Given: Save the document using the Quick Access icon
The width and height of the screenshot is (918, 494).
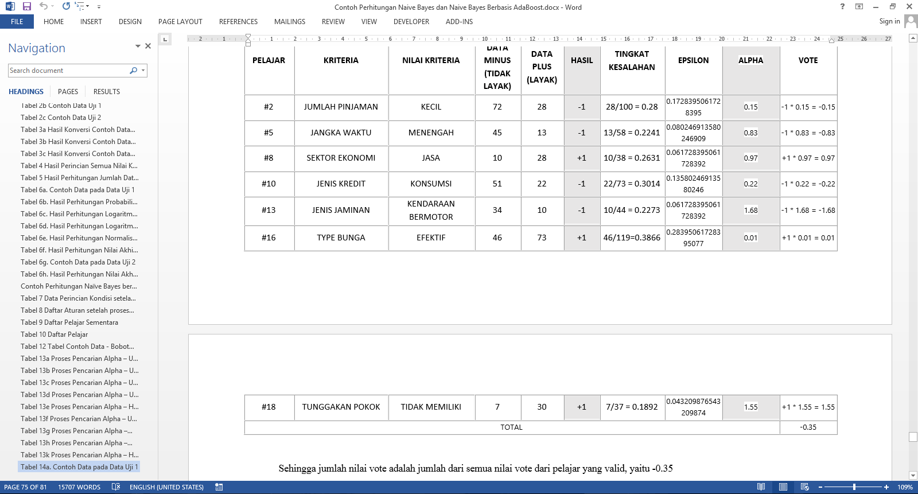Looking at the screenshot, I should pos(27,6).
